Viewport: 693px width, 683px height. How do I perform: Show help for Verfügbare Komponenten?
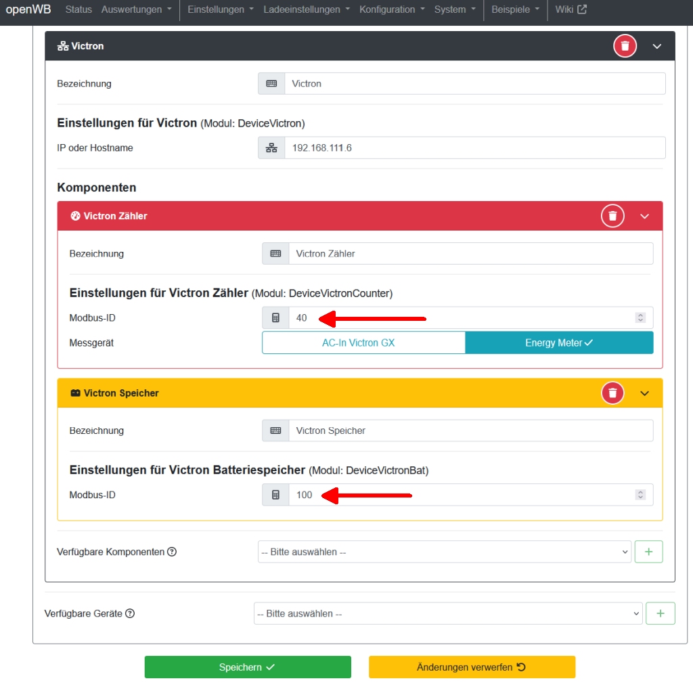172,552
